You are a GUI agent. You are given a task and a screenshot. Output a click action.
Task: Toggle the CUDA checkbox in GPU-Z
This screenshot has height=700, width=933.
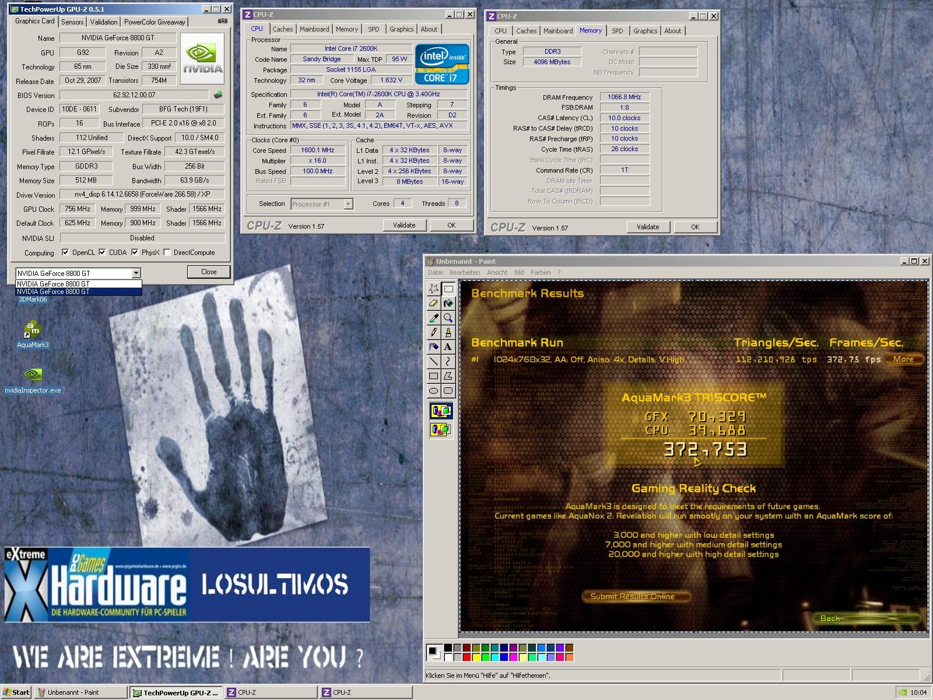(x=102, y=253)
